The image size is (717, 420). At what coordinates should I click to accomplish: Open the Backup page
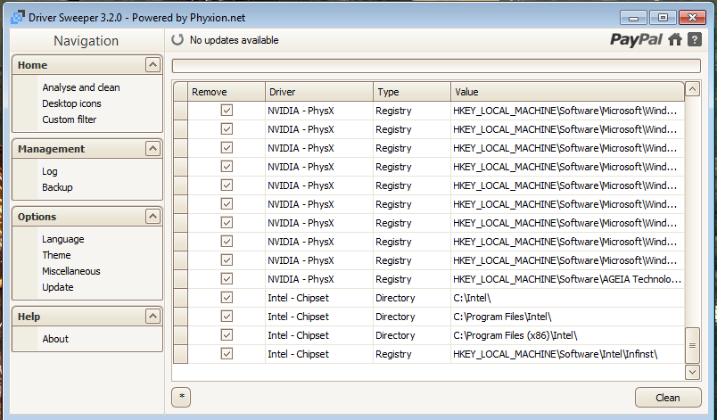[x=57, y=187]
